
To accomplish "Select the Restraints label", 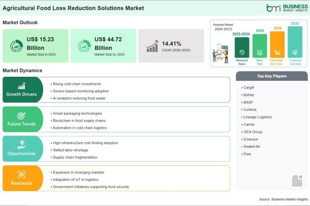I will [22, 183].
